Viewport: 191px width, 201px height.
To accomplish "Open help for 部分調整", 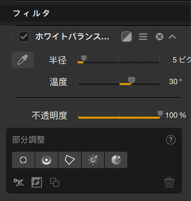I will [171, 140].
